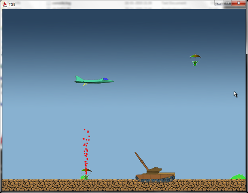Image resolution: width=248 pixels, height=193 pixels.
Task: Click the rocky ground below the tank
Action: [156, 187]
